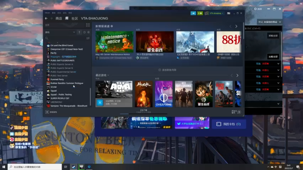
Task: Open the advanced filter sliders icon
Action: pyautogui.click(x=88, y=38)
